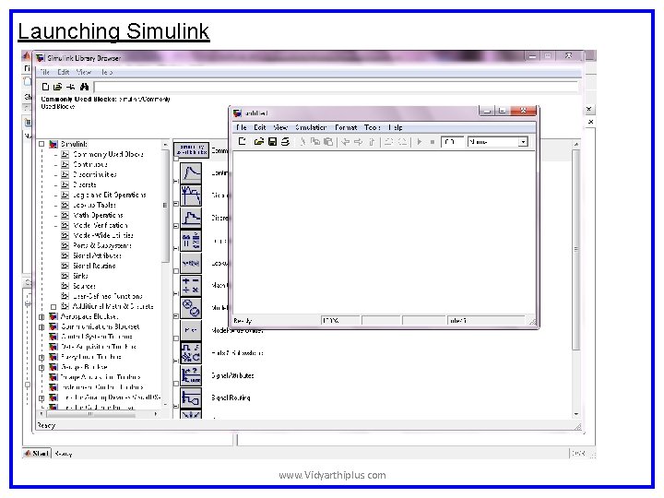Open File menu in Simulink Library Browser
This screenshot has width=664, height=498.
[45, 73]
